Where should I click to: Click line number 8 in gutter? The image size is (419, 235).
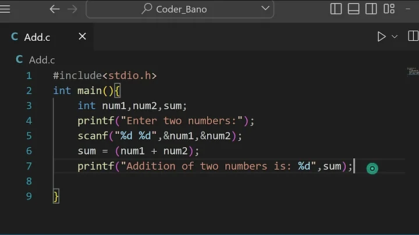29,181
